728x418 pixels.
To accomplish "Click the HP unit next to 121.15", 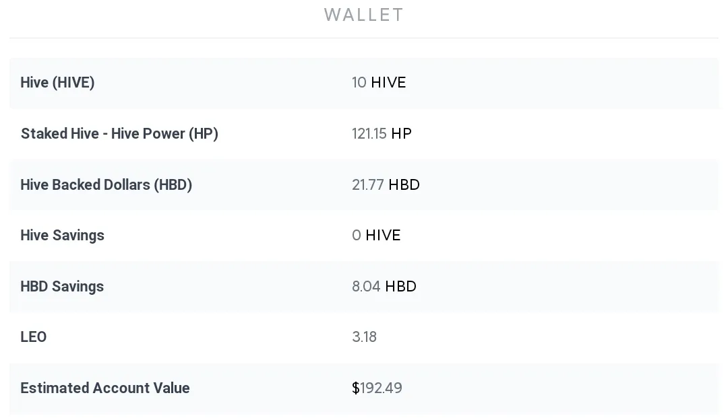I will (x=401, y=134).
